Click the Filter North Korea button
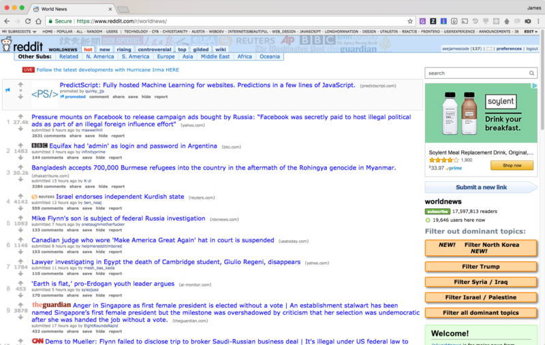This screenshot has width=545, height=345. coord(481,248)
